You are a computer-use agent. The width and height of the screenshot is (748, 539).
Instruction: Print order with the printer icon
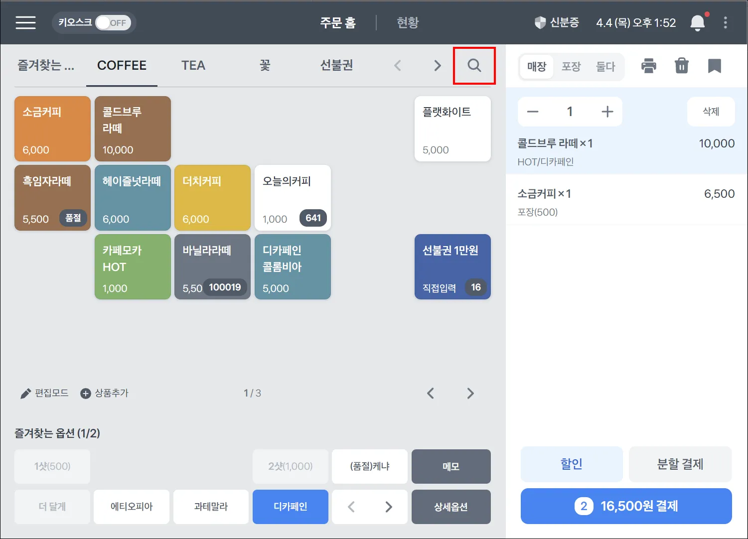click(x=648, y=66)
